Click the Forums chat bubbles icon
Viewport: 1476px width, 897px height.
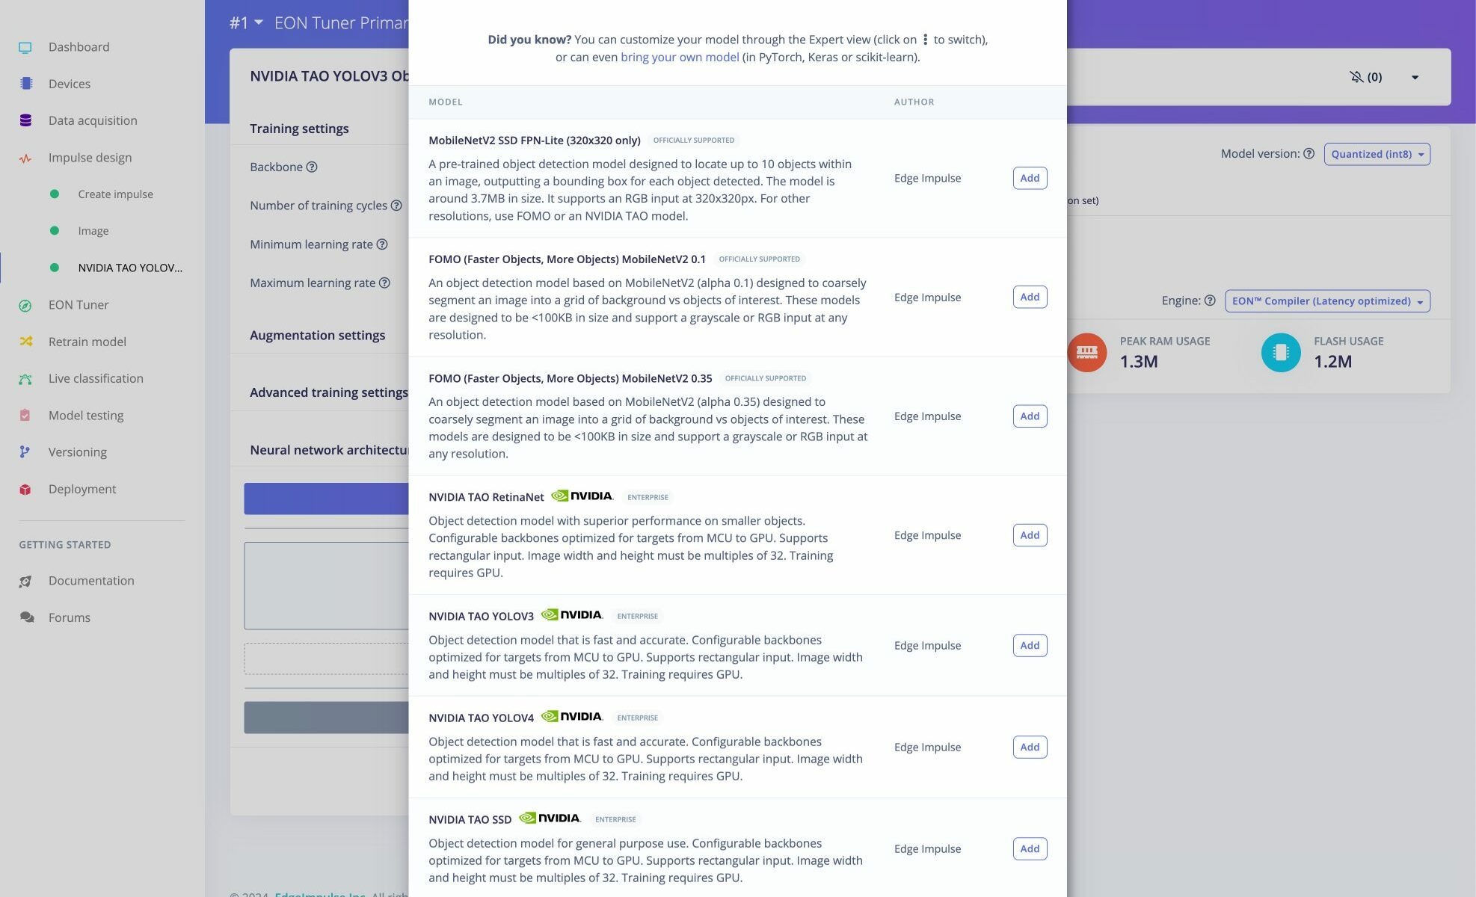click(x=27, y=617)
